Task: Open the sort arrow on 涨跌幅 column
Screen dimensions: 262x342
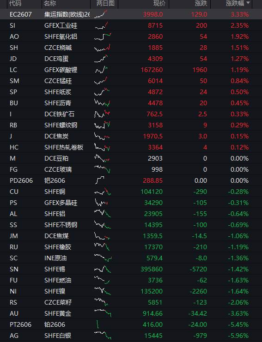Action: pyautogui.click(x=248, y=3)
